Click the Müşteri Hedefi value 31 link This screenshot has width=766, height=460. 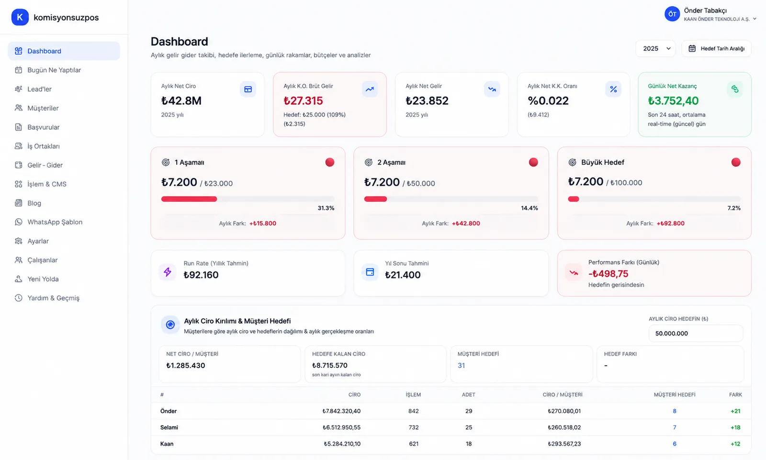461,365
